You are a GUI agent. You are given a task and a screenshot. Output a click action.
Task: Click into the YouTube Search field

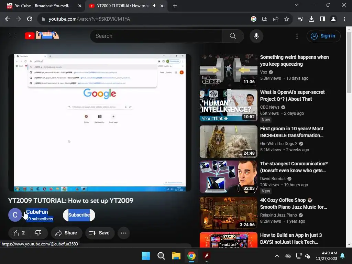156,36
